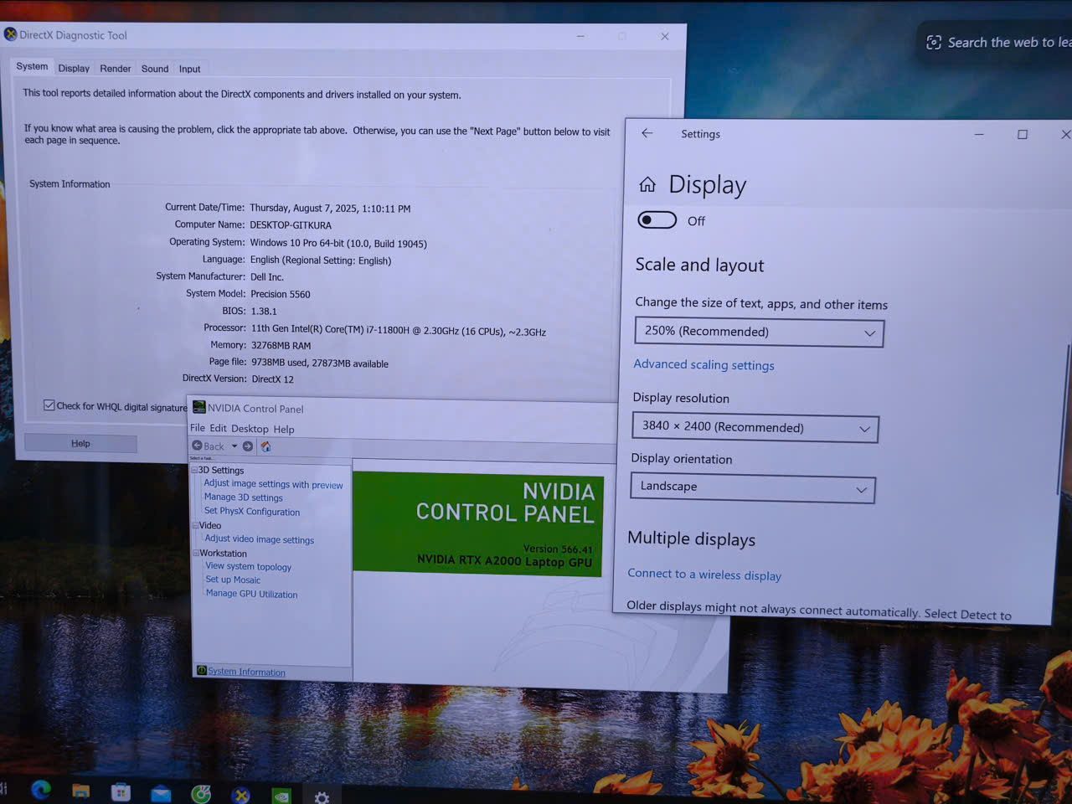
Task: Select Set up Mosaic
Action: point(233,580)
